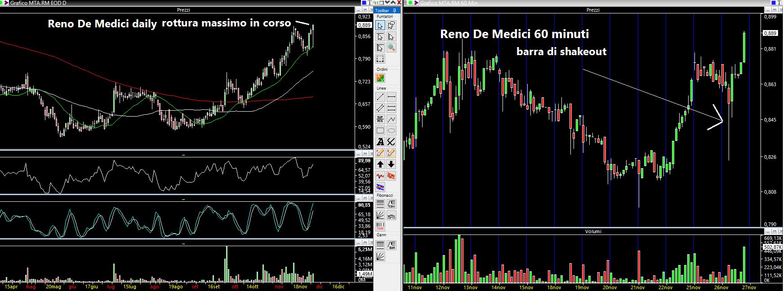The height and width of the screenshot is (291, 783).
Task: Insert an up arrow marker
Action: (380, 164)
